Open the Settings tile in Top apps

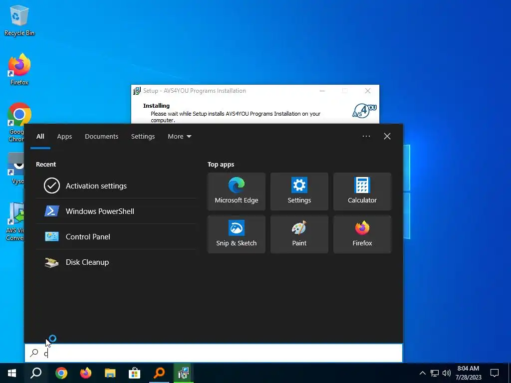tap(299, 191)
